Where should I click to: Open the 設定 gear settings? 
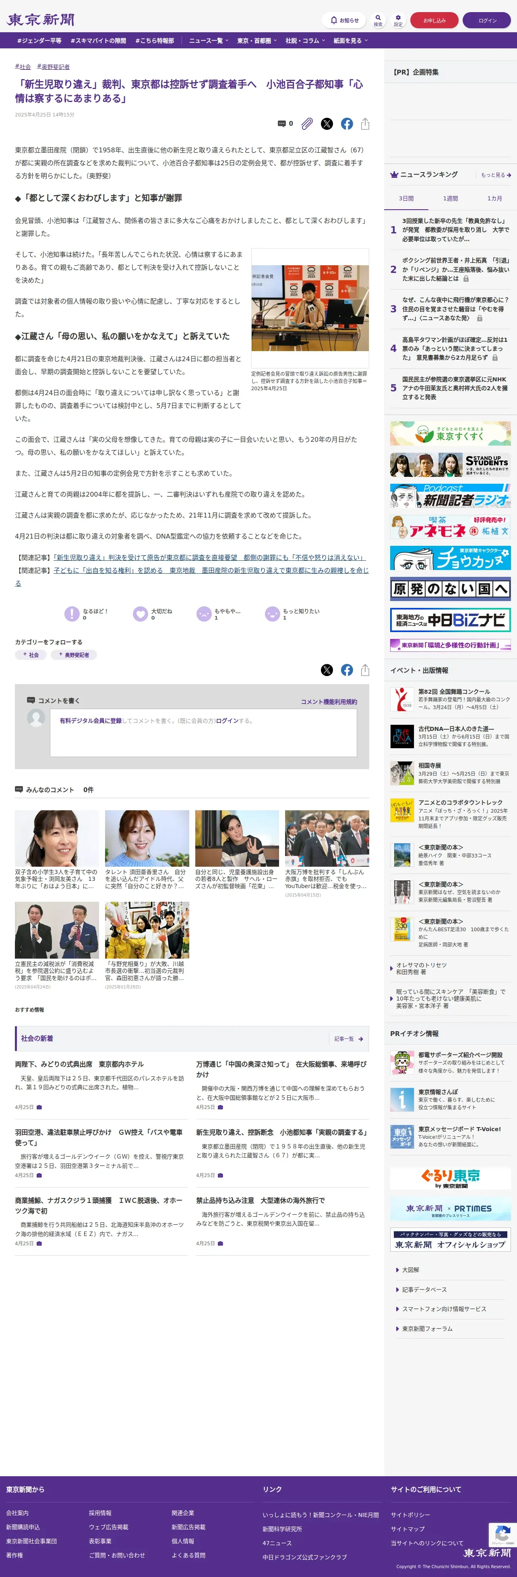(x=398, y=20)
